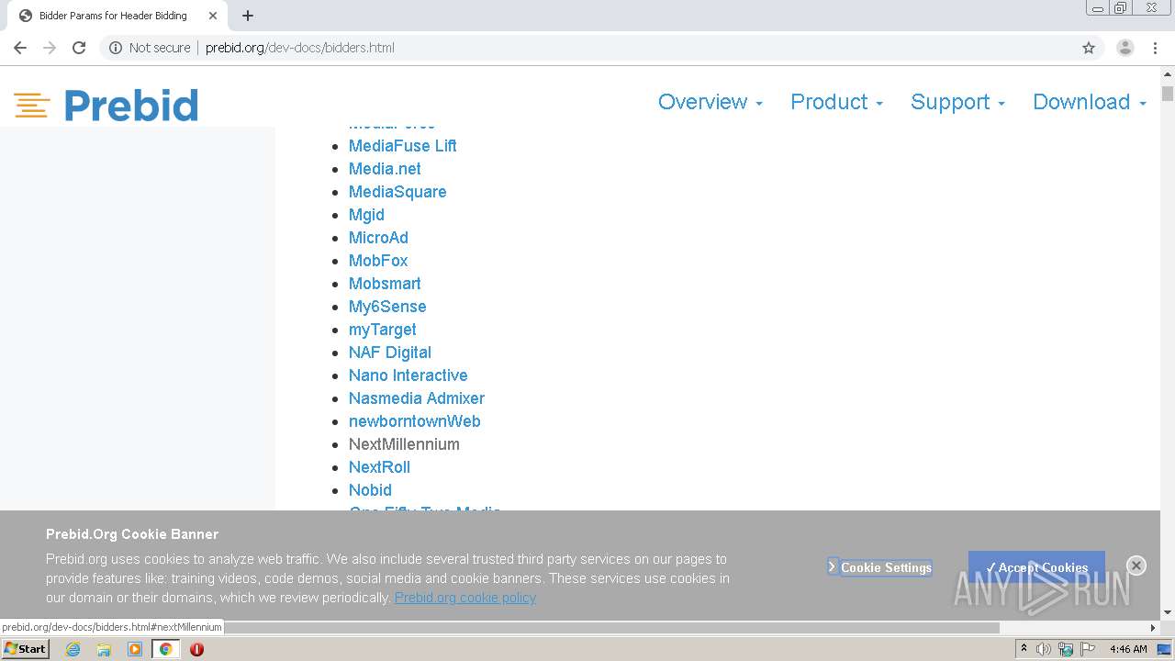Click vertical scrollbar up arrow
This screenshot has width=1175, height=661.
pyautogui.click(x=1168, y=75)
